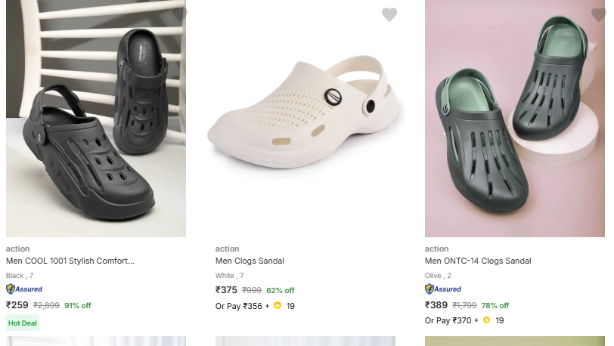This screenshot has height=346, width=614.
Task: Click the ₹389 price on olive clogs
Action: 436,305
